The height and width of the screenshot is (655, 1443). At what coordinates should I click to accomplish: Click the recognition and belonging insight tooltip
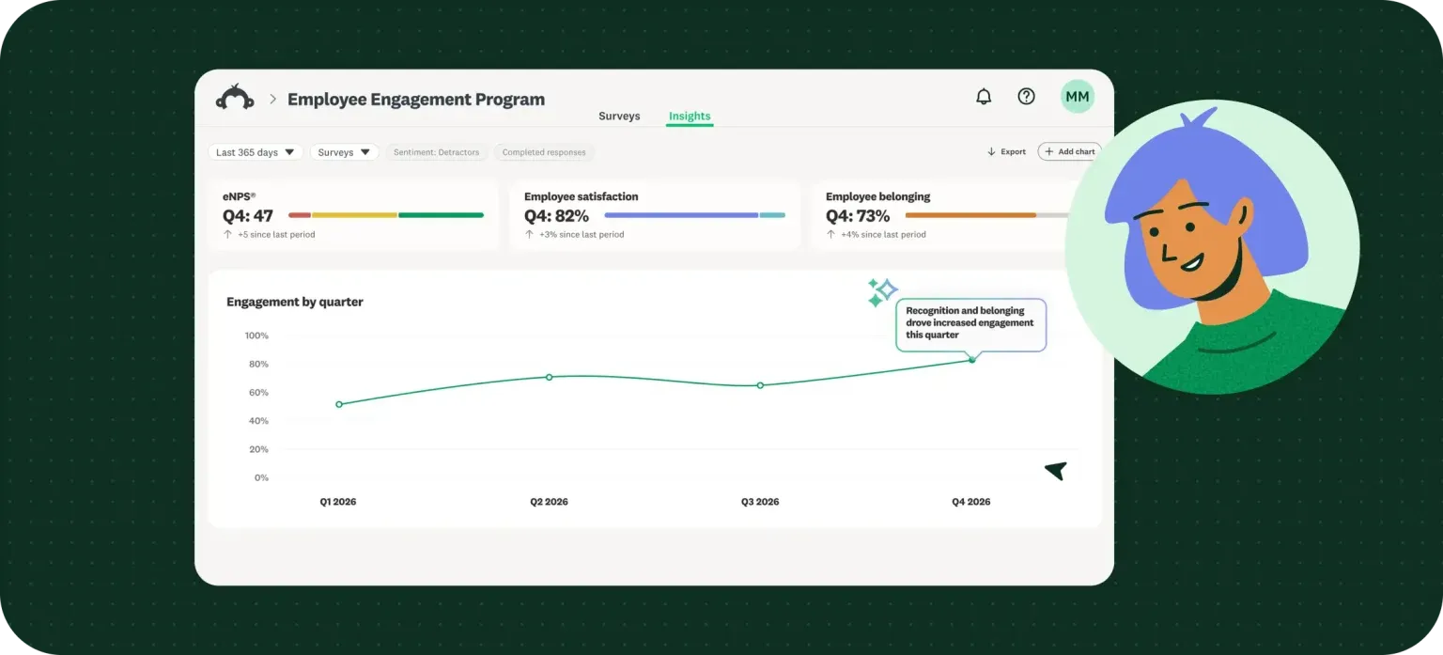(x=970, y=324)
